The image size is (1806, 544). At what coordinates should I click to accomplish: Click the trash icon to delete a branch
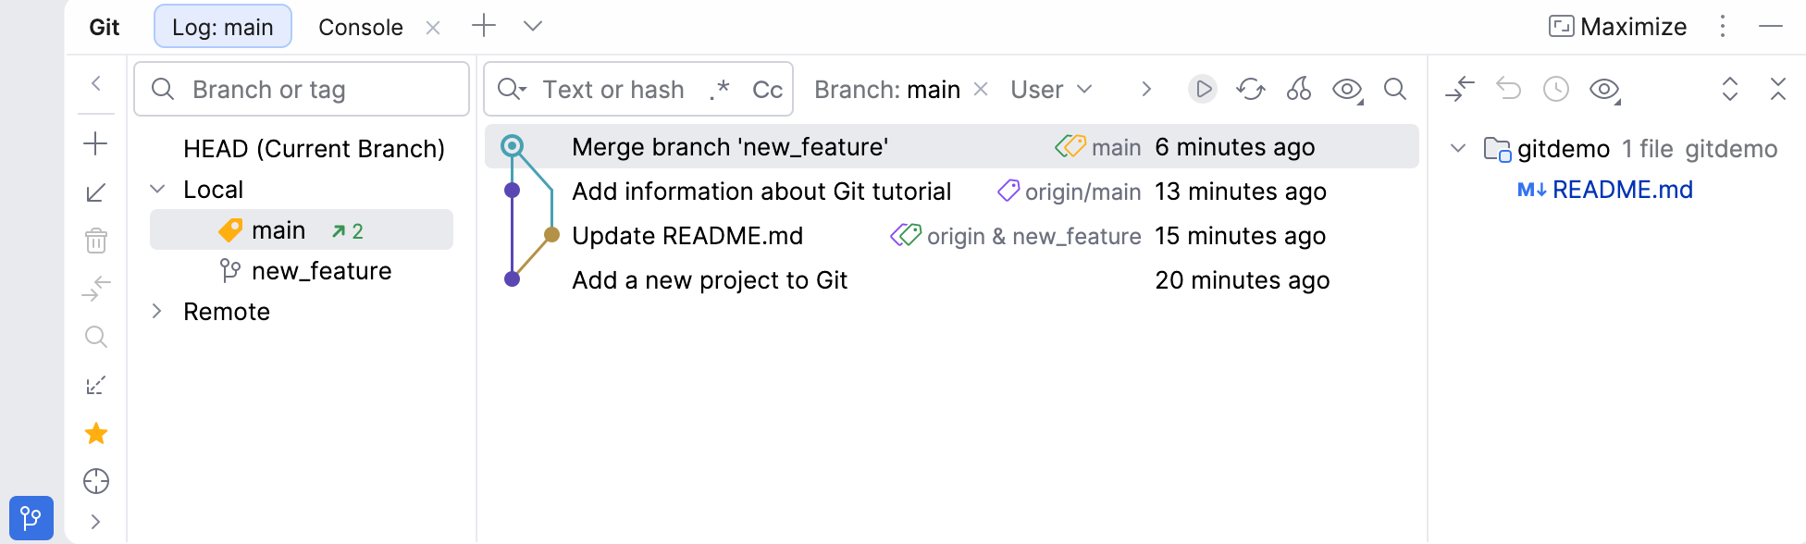[96, 241]
